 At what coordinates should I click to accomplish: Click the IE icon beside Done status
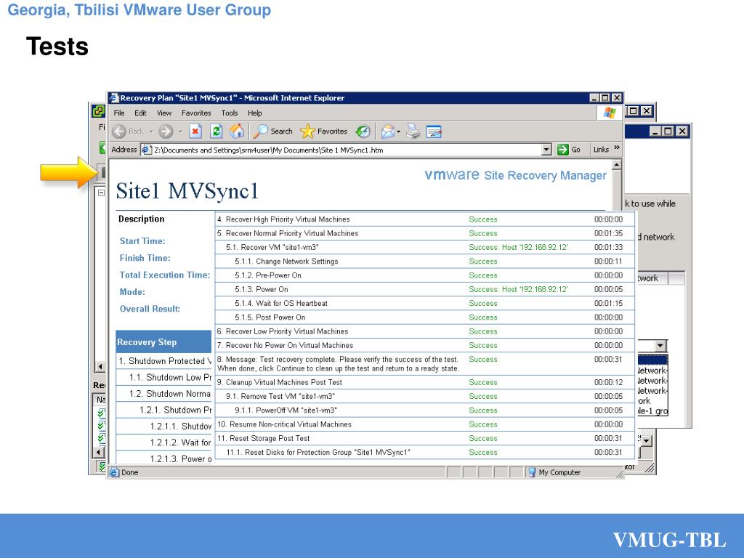(114, 472)
